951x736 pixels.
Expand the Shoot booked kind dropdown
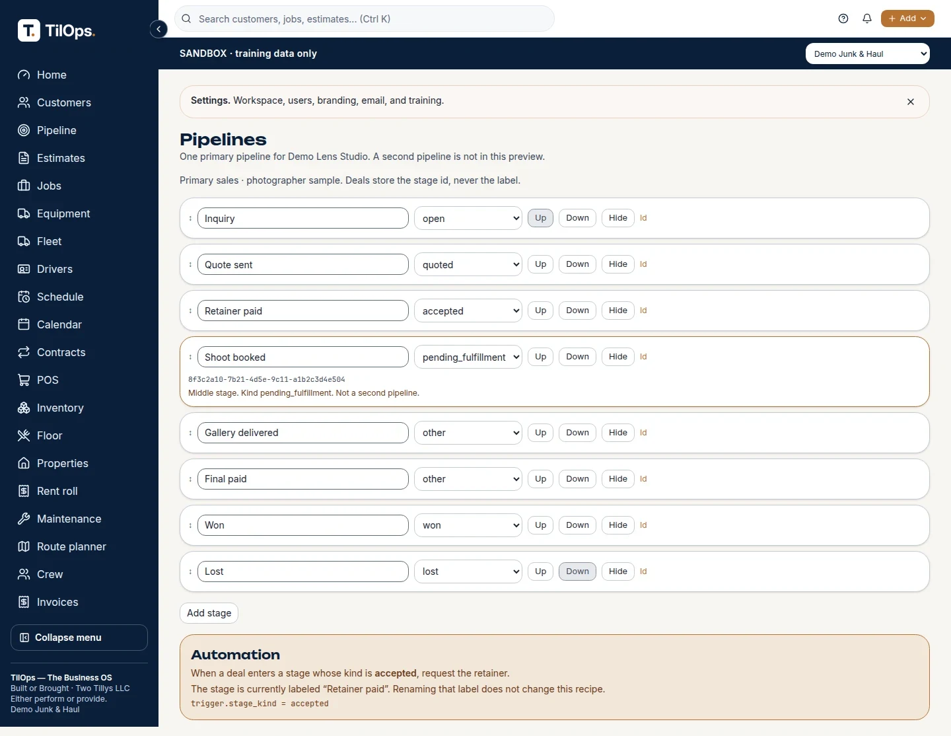pyautogui.click(x=468, y=357)
